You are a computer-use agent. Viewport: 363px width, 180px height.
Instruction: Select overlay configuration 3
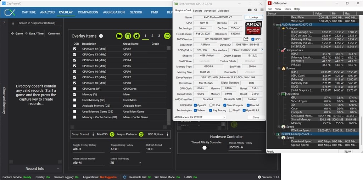(159, 36)
